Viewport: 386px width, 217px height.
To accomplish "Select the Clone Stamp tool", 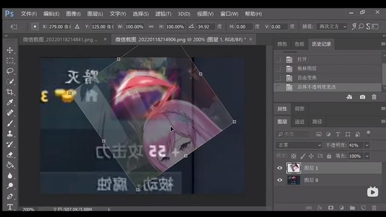I will tap(10, 134).
